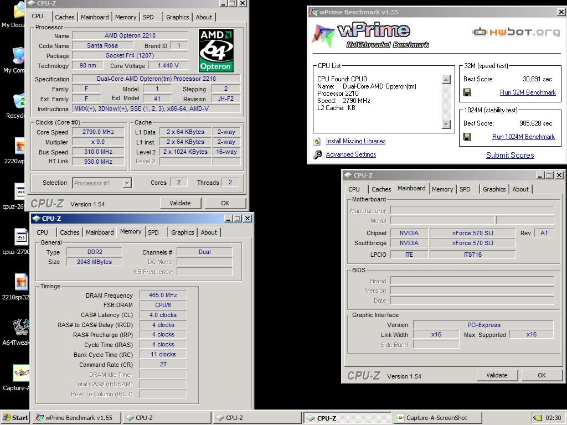
Task: Open Graphics tab in top CPU-Z window
Action: click(x=178, y=17)
